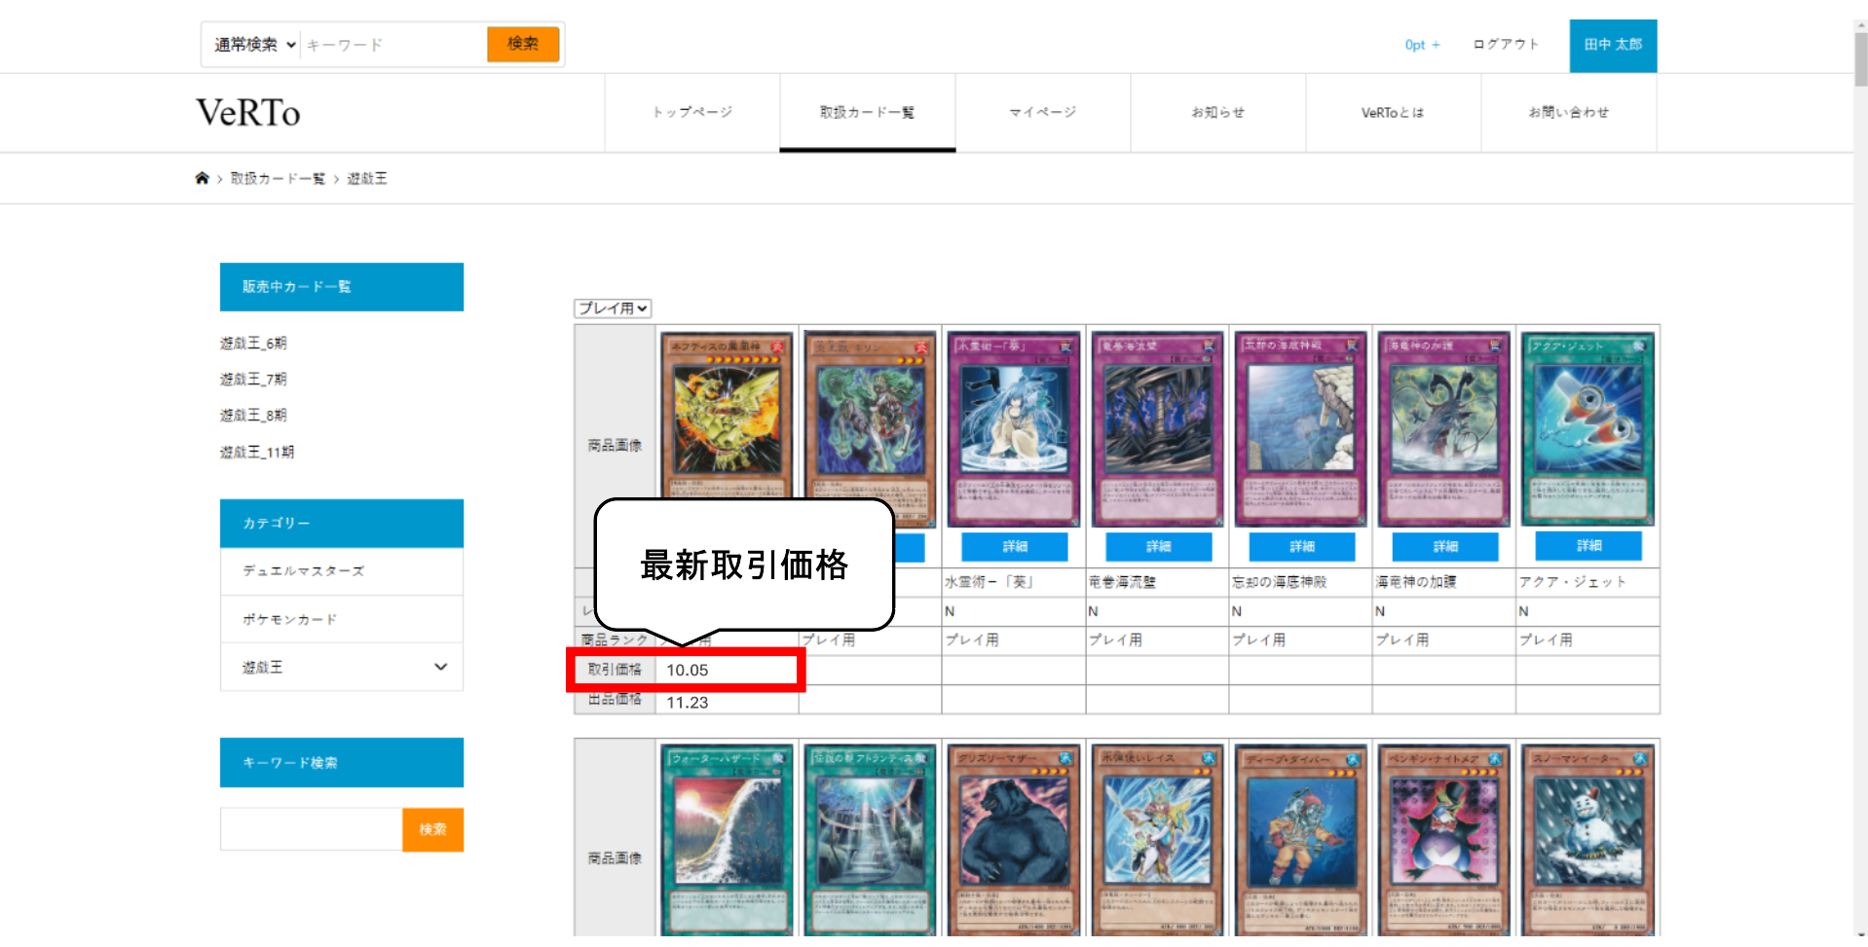Expand the 遊戯王 category chevron
1868x947 pixels.
[440, 667]
